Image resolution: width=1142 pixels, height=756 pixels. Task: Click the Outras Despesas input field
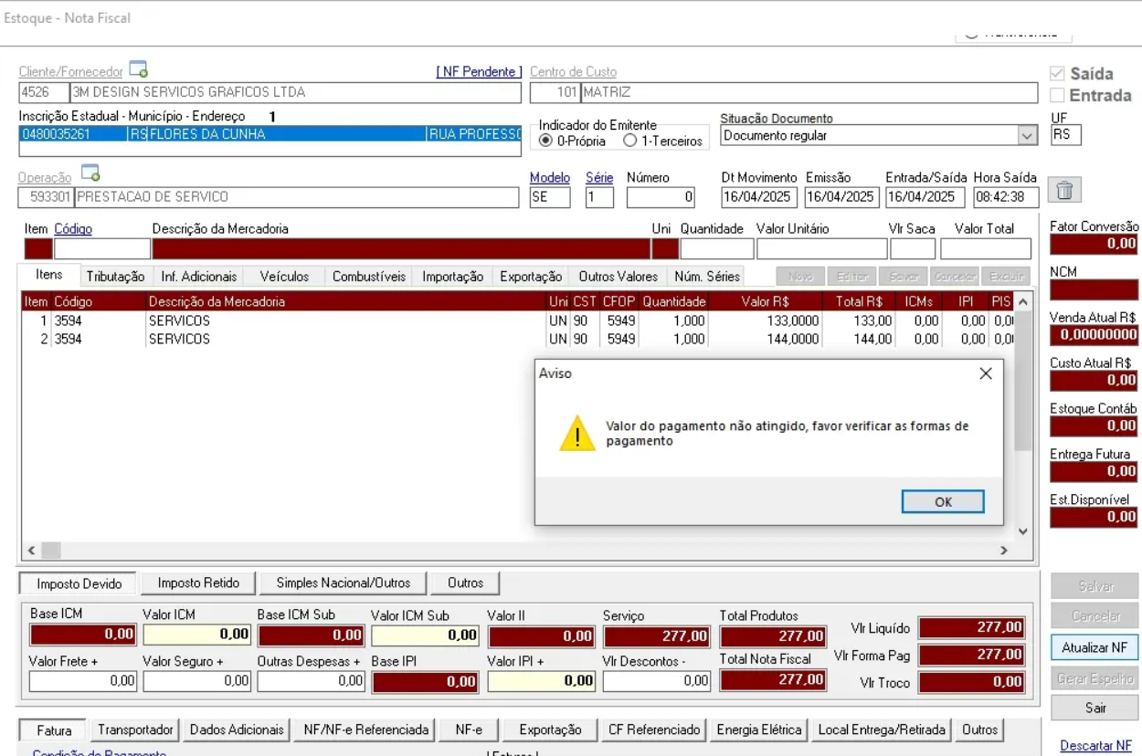[x=312, y=680]
